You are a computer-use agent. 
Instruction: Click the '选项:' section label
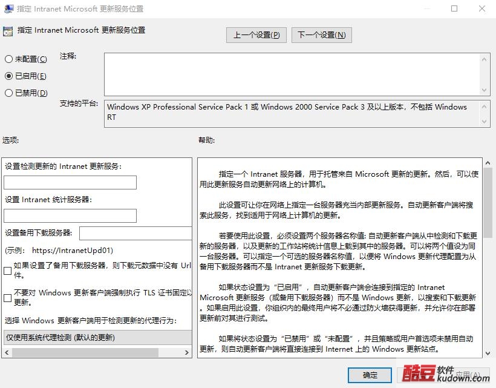click(10, 140)
